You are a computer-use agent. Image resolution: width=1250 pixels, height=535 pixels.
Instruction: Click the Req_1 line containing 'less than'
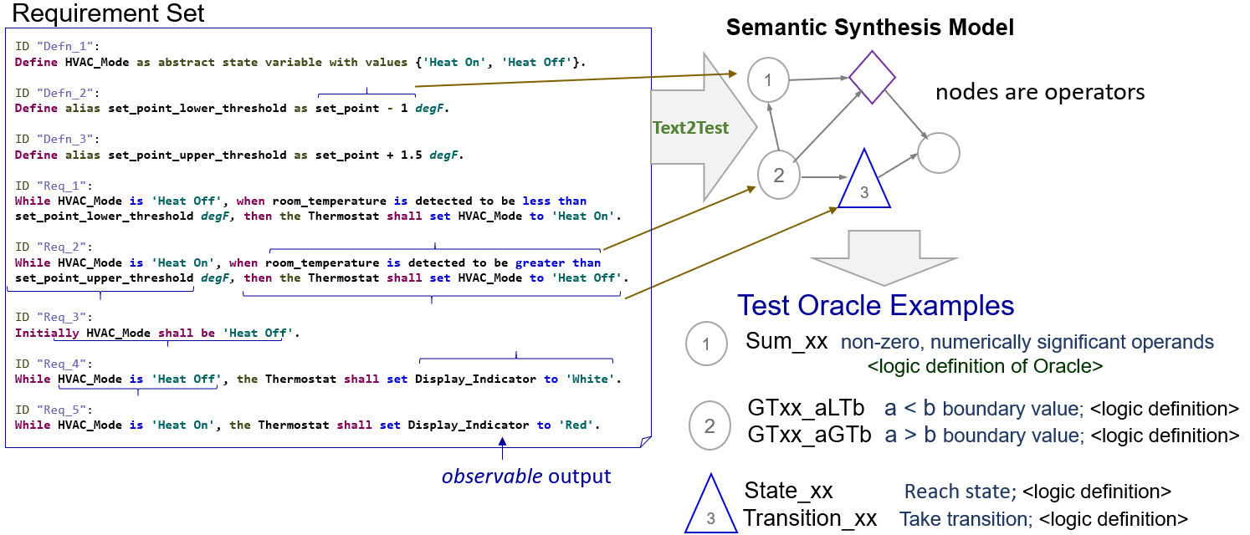point(301,201)
